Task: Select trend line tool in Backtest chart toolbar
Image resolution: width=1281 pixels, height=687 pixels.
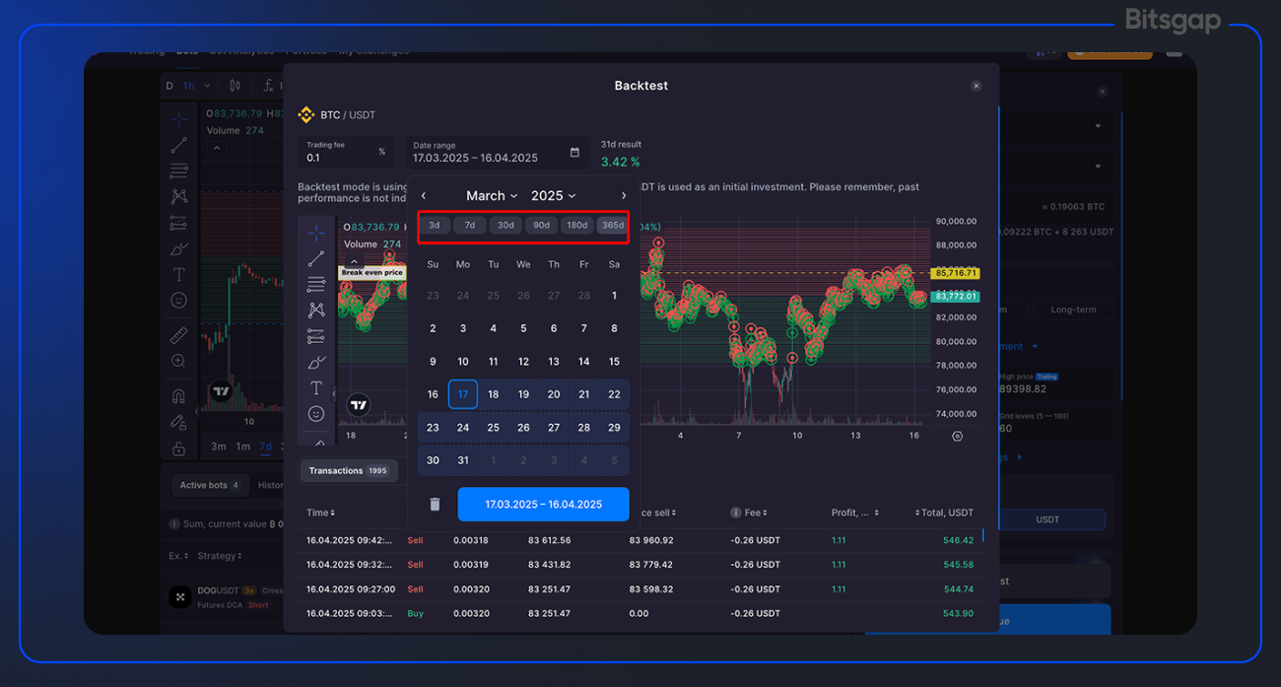Action: [316, 259]
